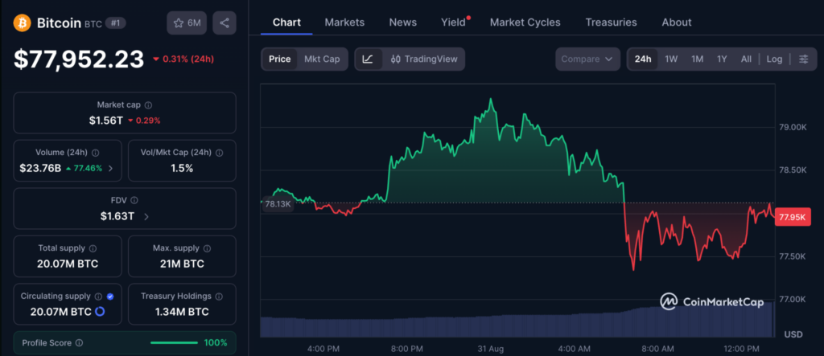
Task: Click Profile Score info icon
Action: [80, 343]
